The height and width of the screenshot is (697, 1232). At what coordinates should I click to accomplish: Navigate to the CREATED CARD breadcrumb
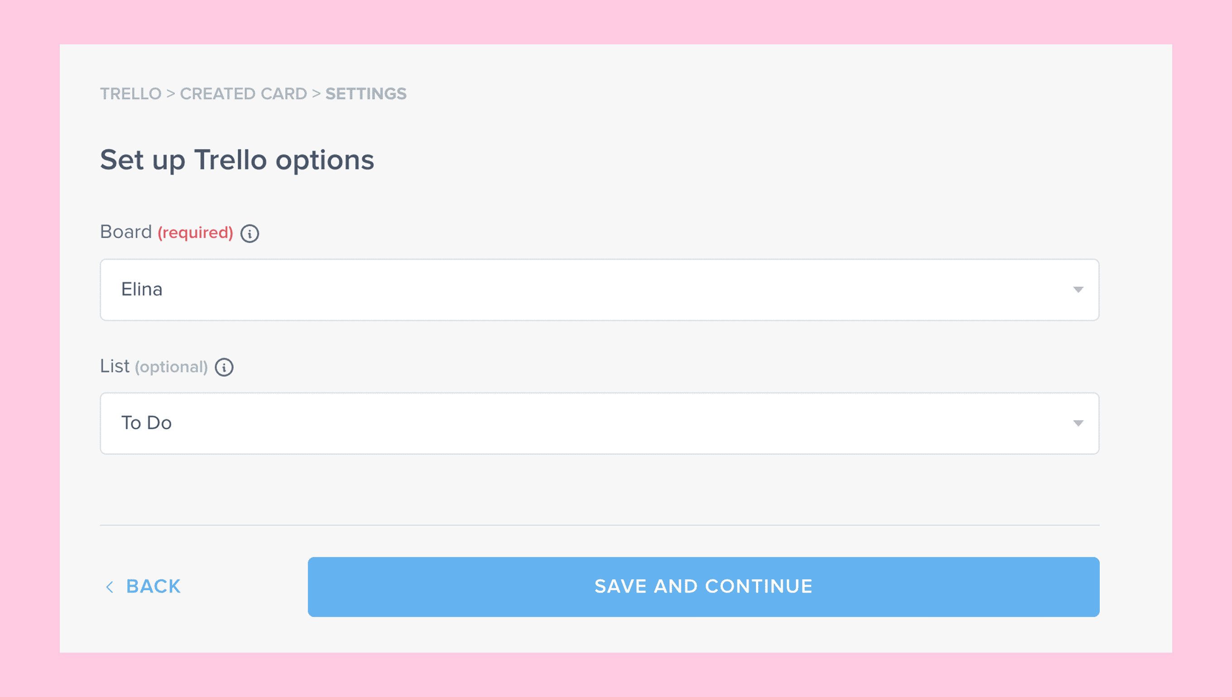pos(243,94)
